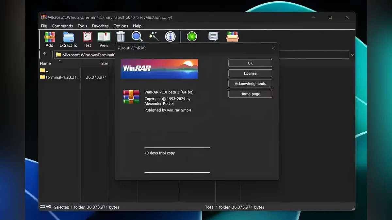Click the SFX archive box icon
392x220 pixels.
tap(232, 37)
